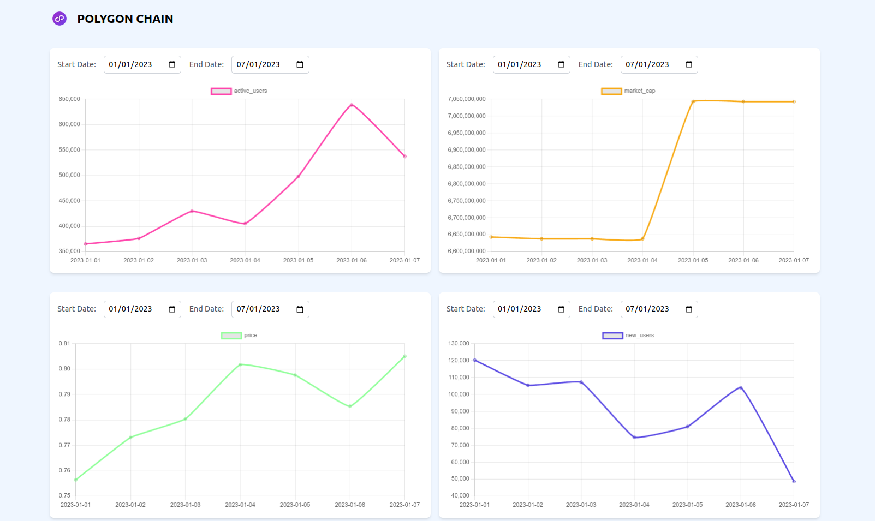Toggle price dataset via green legend box

point(231,336)
